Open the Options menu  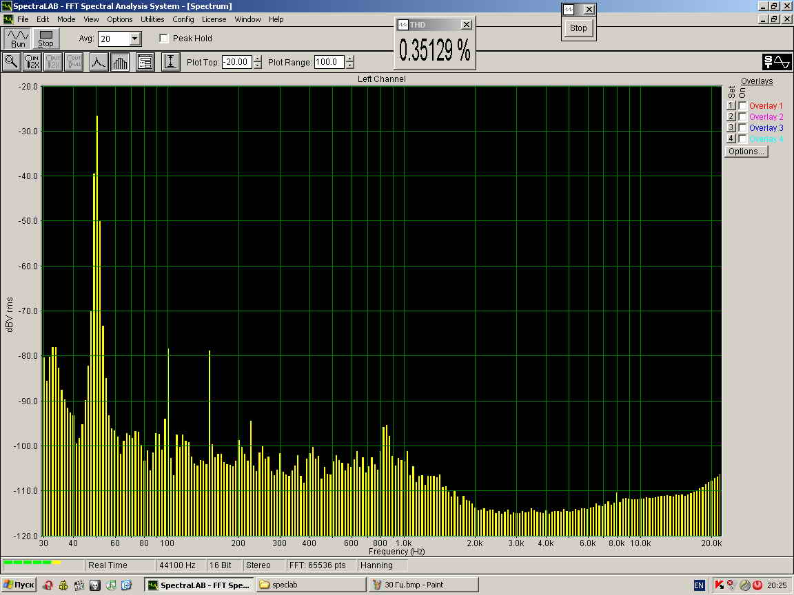[119, 19]
